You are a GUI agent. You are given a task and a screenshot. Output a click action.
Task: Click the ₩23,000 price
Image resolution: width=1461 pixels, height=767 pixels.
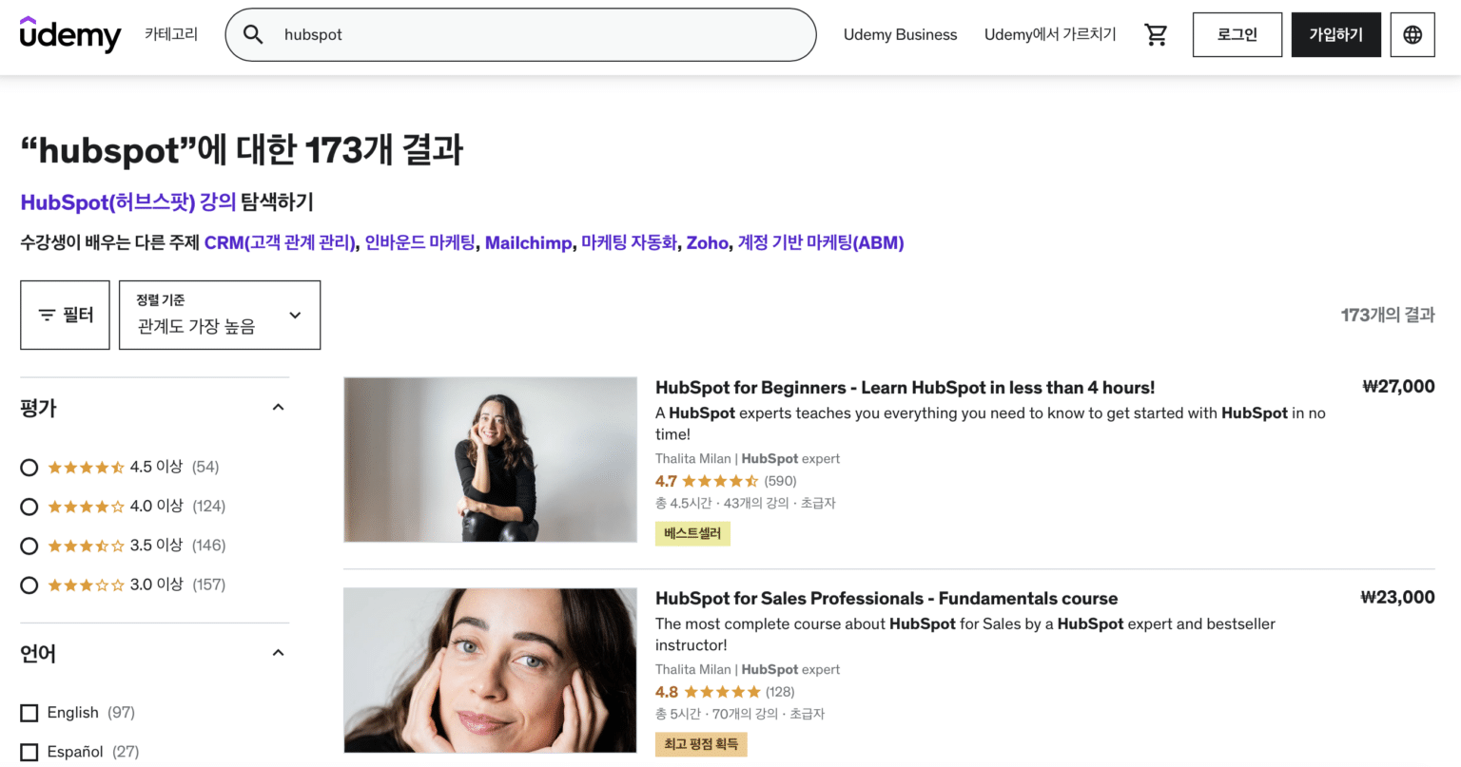(x=1397, y=597)
